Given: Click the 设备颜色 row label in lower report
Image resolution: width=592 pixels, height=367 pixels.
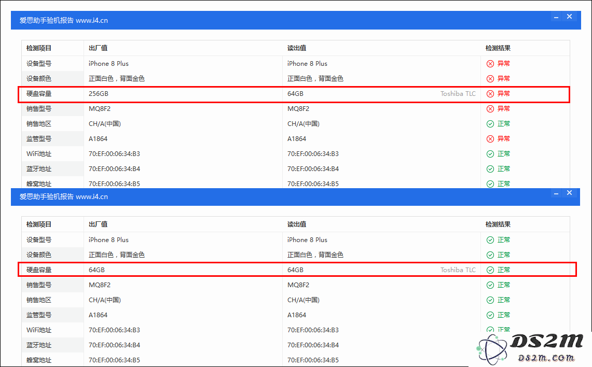Looking at the screenshot, I should [39, 255].
